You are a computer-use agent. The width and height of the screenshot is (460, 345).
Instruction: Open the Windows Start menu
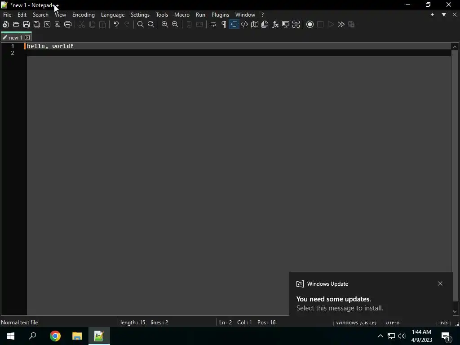[x=11, y=336]
